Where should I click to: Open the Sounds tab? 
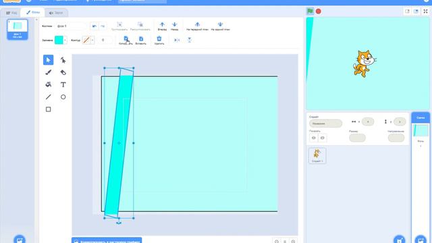[56, 13]
